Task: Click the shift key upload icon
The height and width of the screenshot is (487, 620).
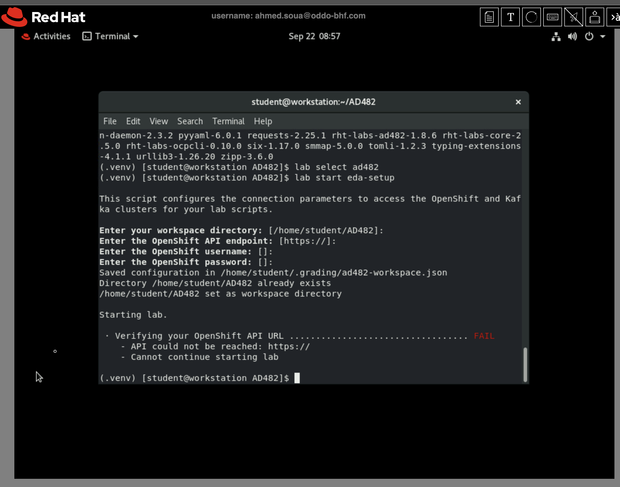Action: (595, 17)
